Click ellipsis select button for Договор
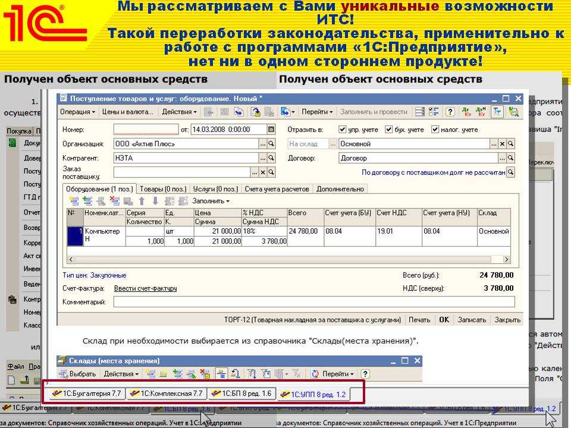 (x=502, y=158)
